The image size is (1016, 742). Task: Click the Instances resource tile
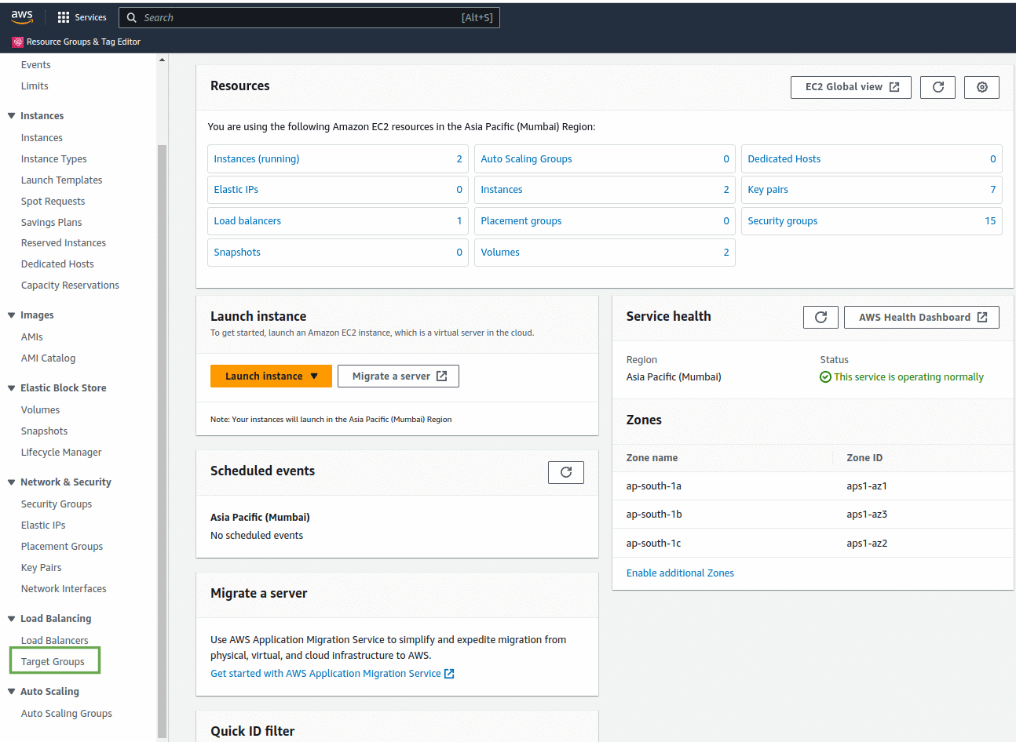click(605, 190)
